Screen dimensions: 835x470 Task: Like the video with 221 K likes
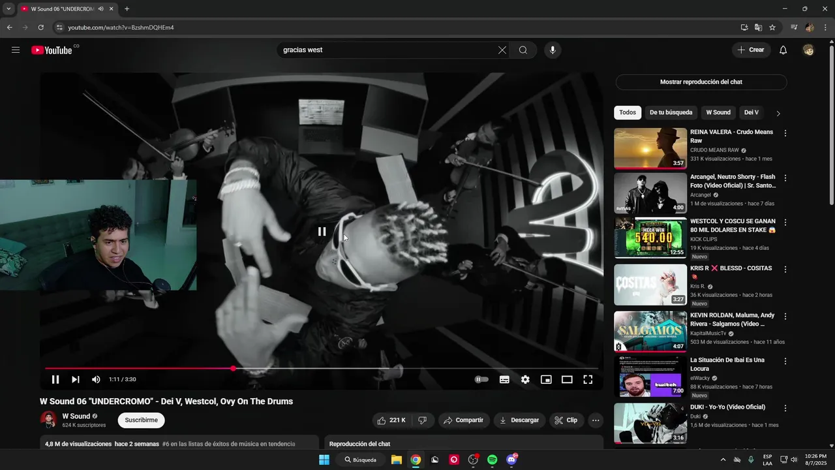[392, 420]
